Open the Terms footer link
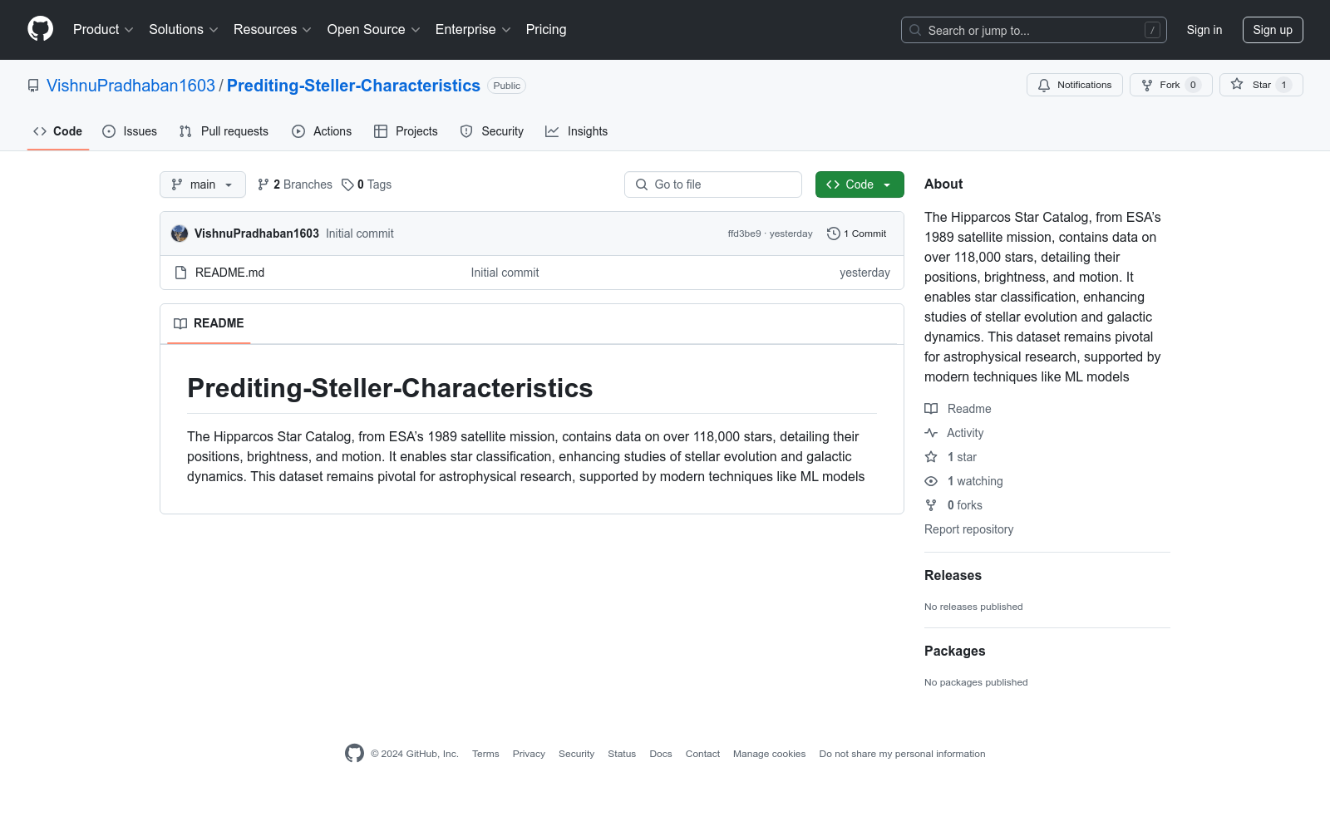 (x=485, y=754)
